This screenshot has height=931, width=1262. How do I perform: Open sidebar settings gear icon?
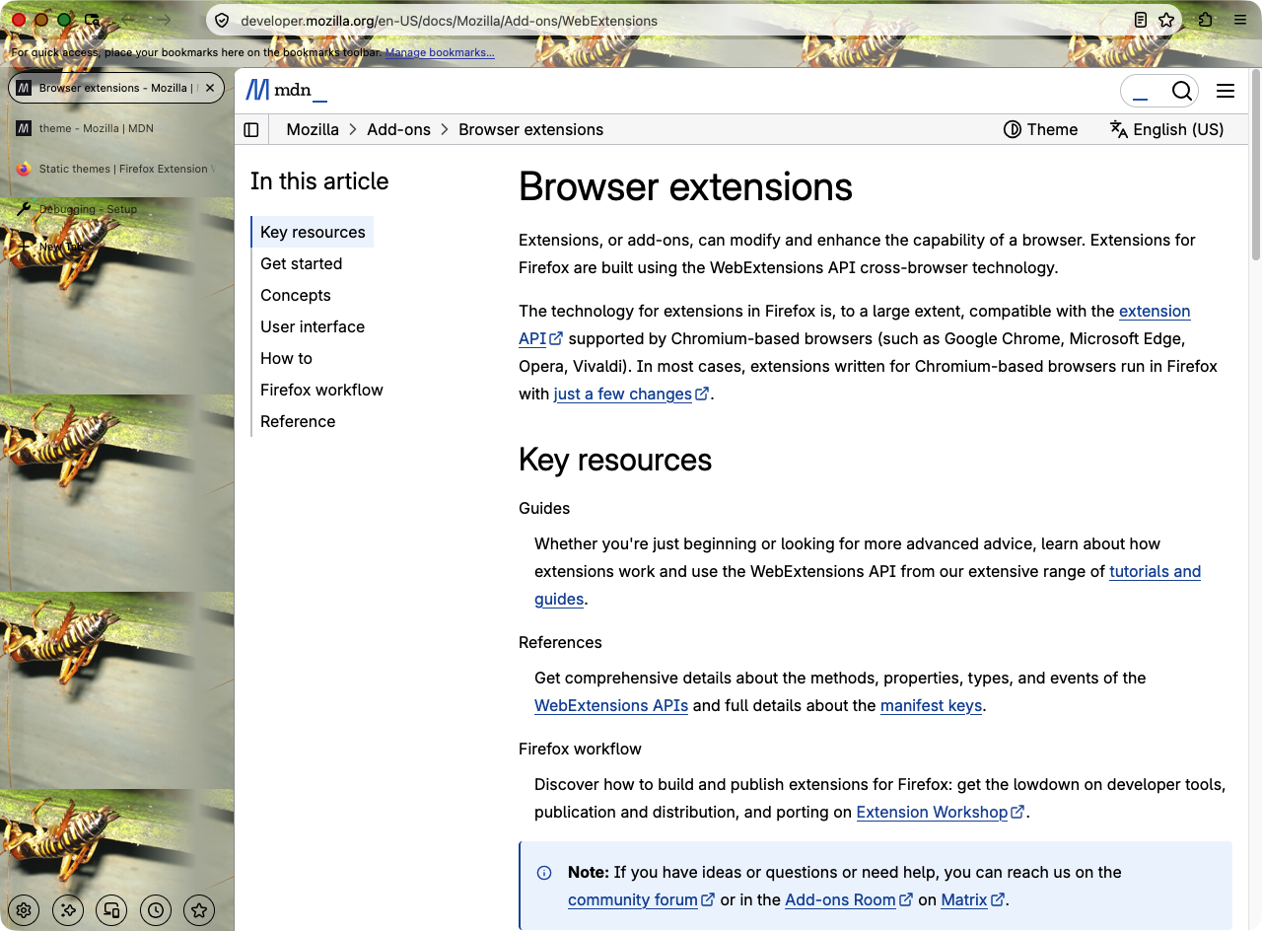coord(25,910)
